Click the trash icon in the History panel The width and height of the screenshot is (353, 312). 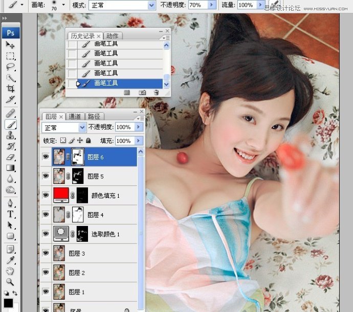point(156,92)
